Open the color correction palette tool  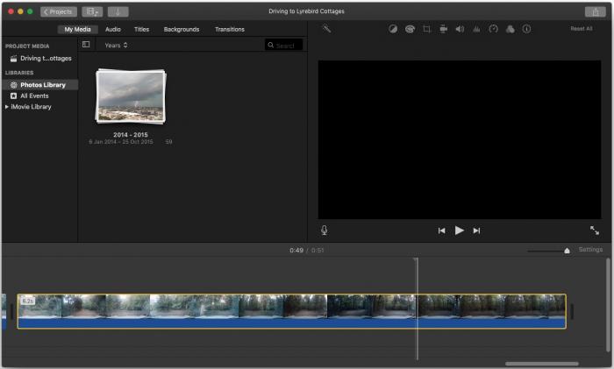coord(410,29)
